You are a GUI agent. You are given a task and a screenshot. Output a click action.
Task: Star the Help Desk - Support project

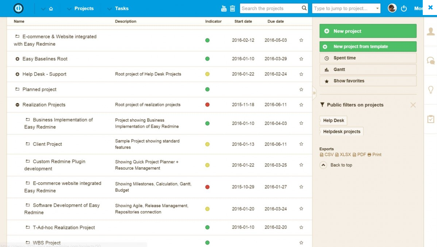(301, 74)
